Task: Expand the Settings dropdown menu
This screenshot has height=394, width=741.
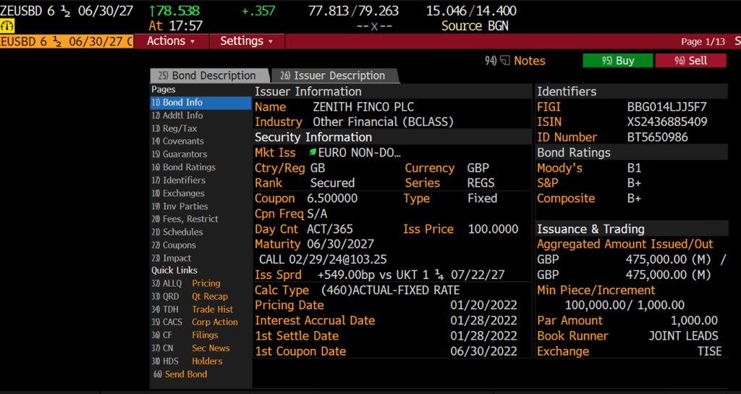Action: click(247, 41)
